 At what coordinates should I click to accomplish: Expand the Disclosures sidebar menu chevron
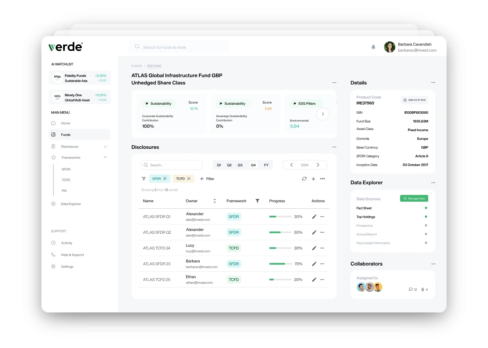(105, 147)
